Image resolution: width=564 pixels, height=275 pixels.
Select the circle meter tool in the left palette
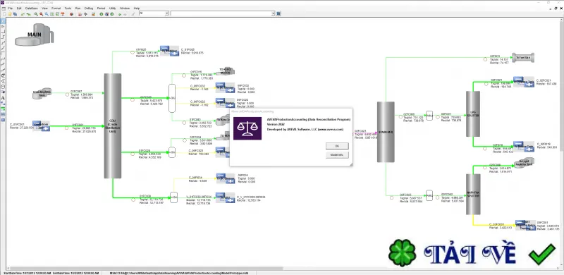4,87
